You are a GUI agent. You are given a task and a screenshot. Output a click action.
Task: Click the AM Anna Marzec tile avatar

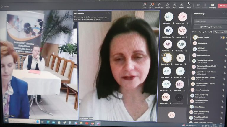pyautogui.click(x=167, y=71)
